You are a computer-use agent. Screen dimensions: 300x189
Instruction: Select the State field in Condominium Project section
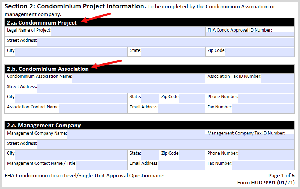click(173, 52)
